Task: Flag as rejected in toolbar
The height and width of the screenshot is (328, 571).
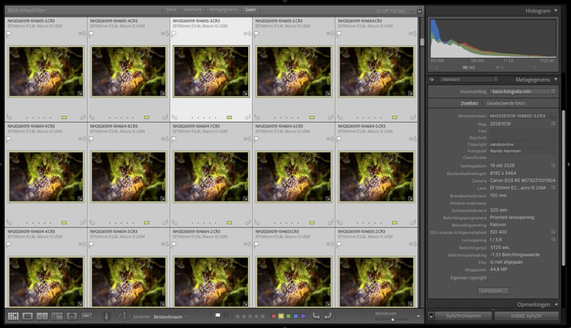Action: (x=226, y=315)
